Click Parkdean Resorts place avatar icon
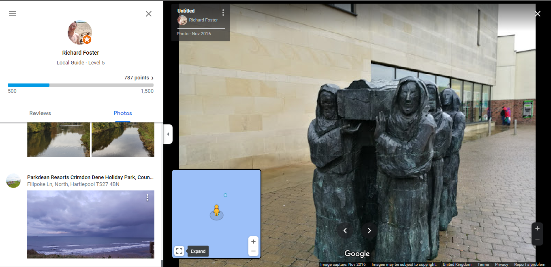The width and height of the screenshot is (551, 267). (13, 181)
